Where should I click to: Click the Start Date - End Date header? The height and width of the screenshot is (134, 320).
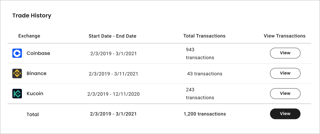(112, 36)
